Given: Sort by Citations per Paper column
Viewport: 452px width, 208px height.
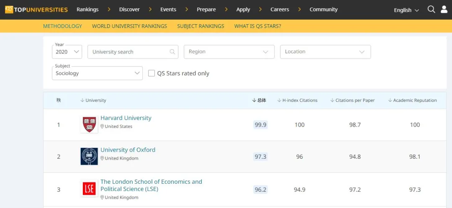Looking at the screenshot, I should (352, 100).
